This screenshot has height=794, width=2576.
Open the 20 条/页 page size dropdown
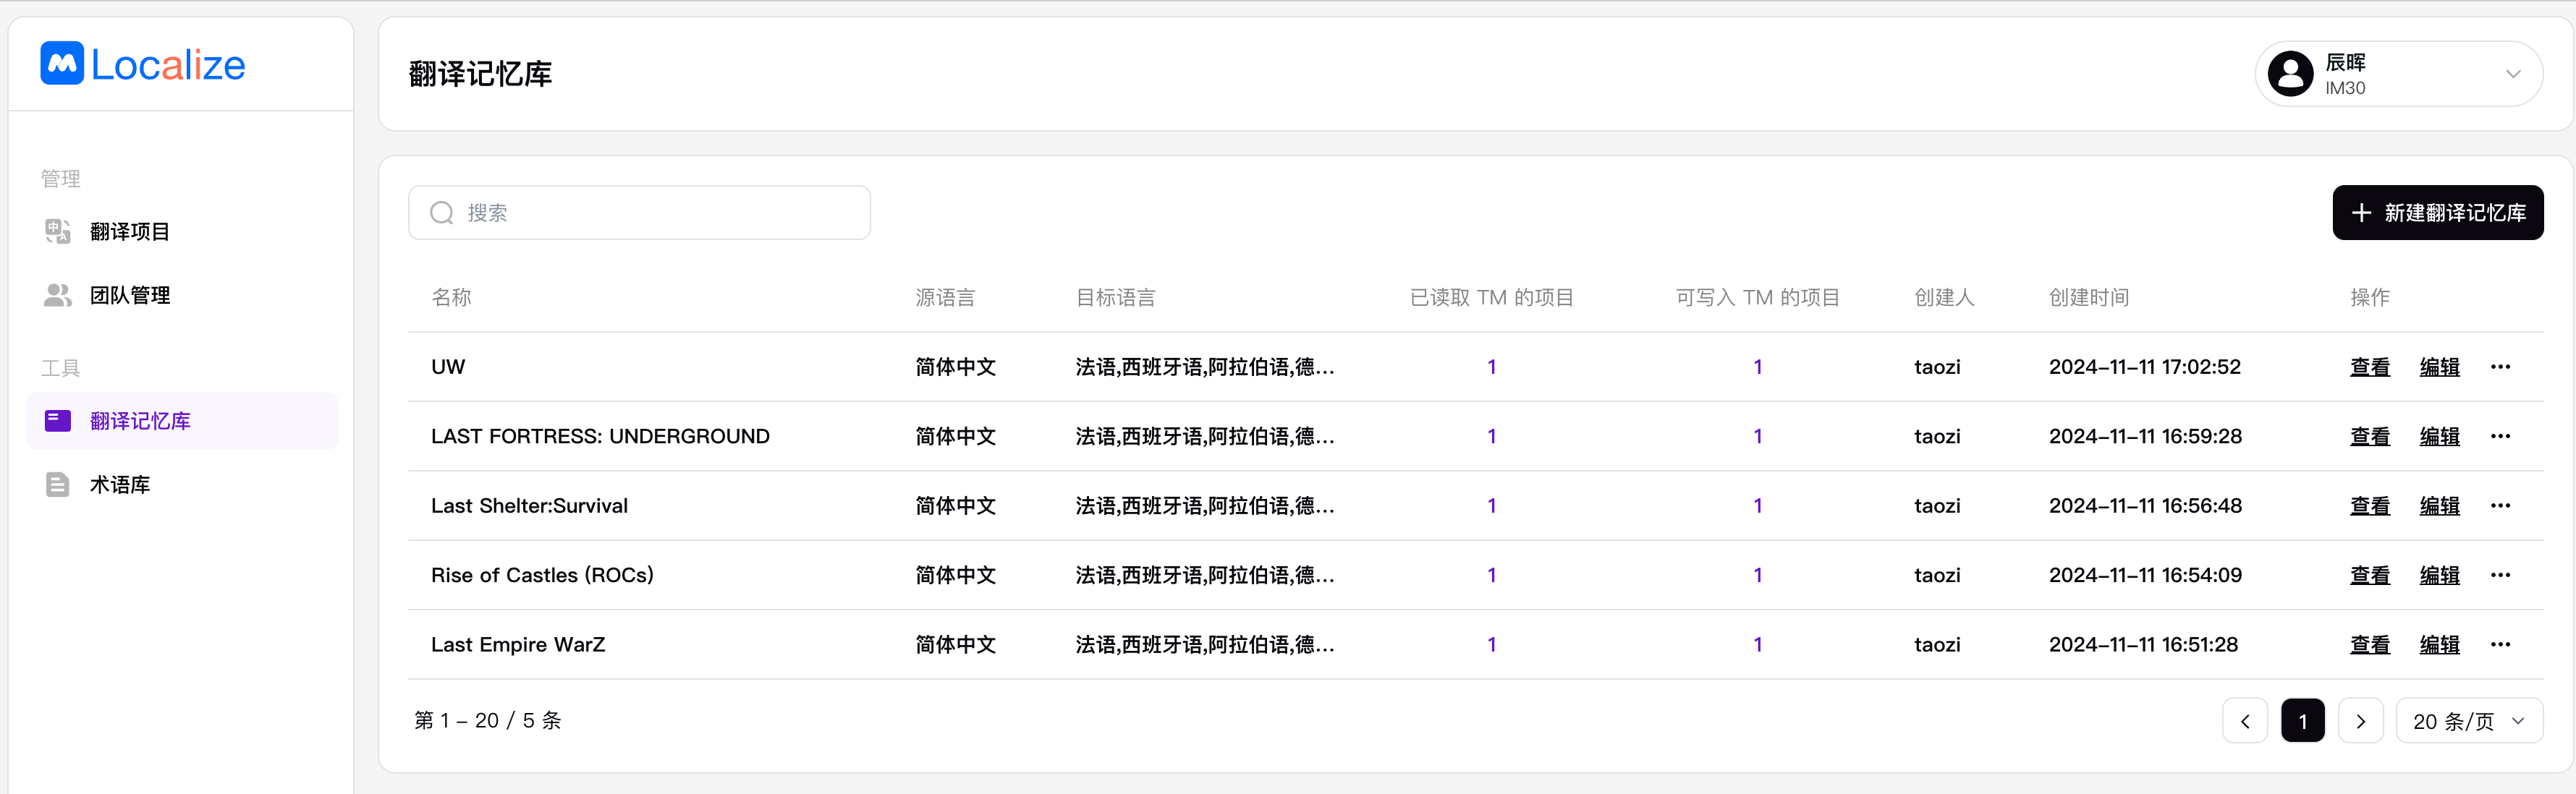(x=2468, y=721)
